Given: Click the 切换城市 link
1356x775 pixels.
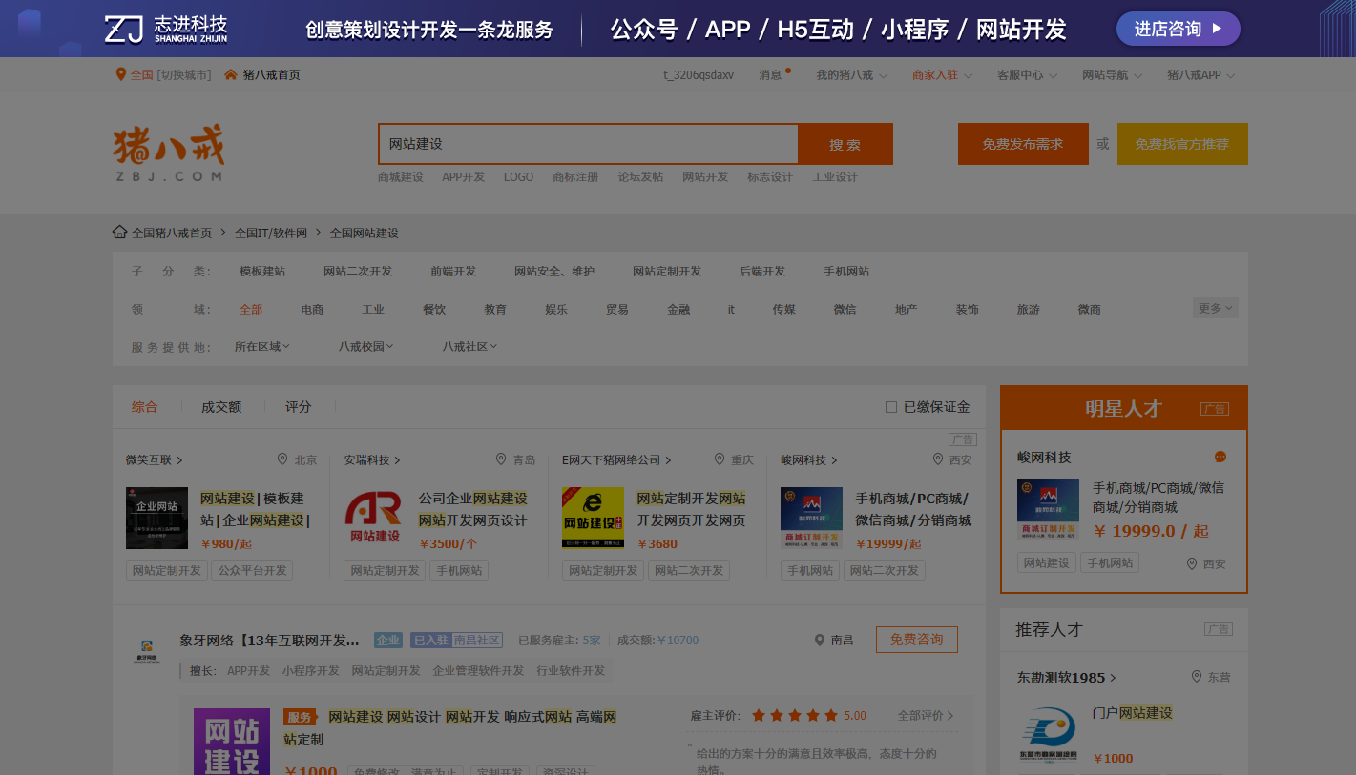Looking at the screenshot, I should [x=184, y=74].
